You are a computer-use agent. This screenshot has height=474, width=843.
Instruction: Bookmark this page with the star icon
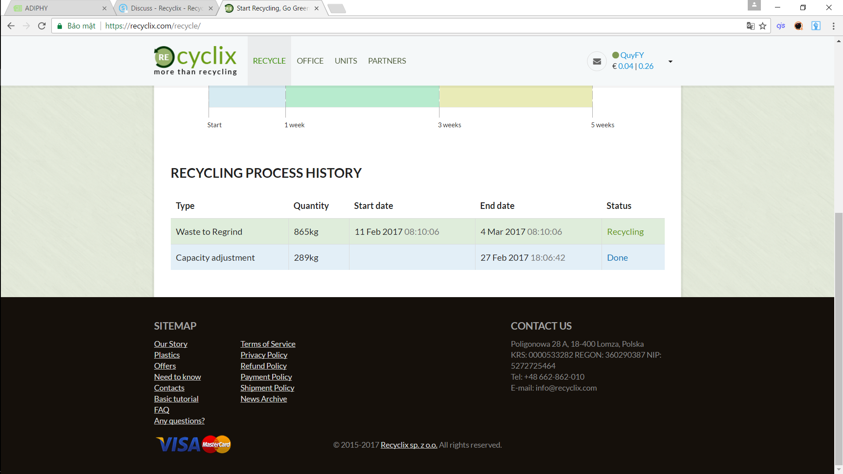(x=763, y=26)
